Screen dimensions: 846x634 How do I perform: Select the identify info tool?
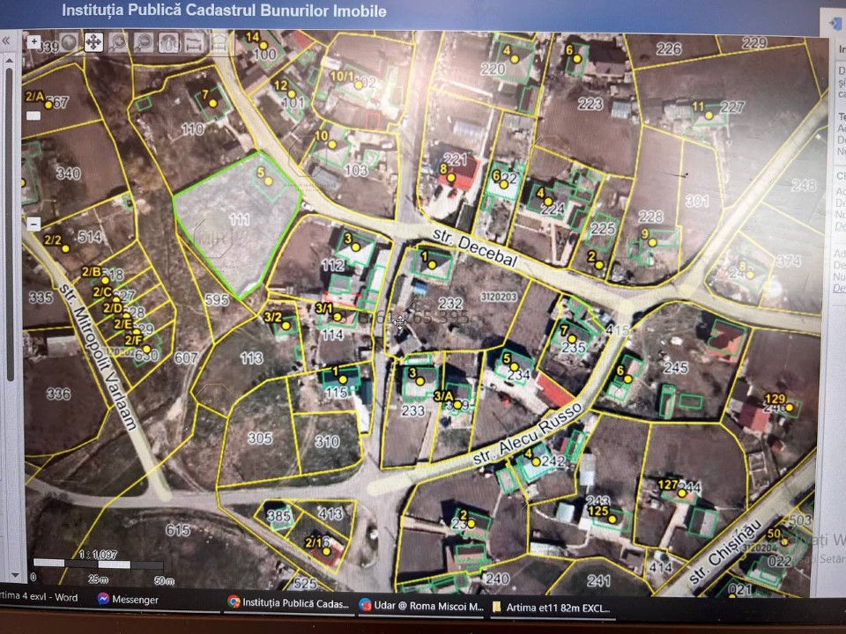[x=168, y=42]
